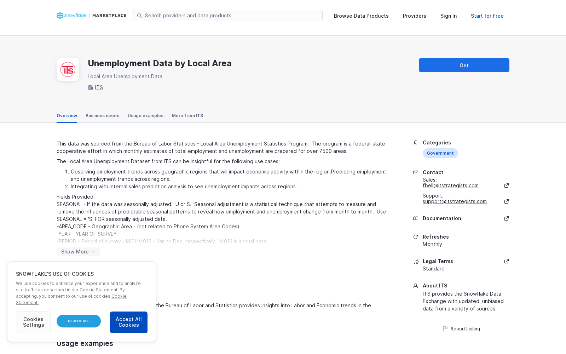Viewport: 566px width, 354px height.
Task: Select the Government category tag
Action: [440, 153]
